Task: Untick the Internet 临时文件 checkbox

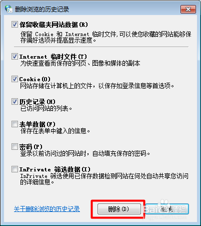Action: [x=14, y=56]
